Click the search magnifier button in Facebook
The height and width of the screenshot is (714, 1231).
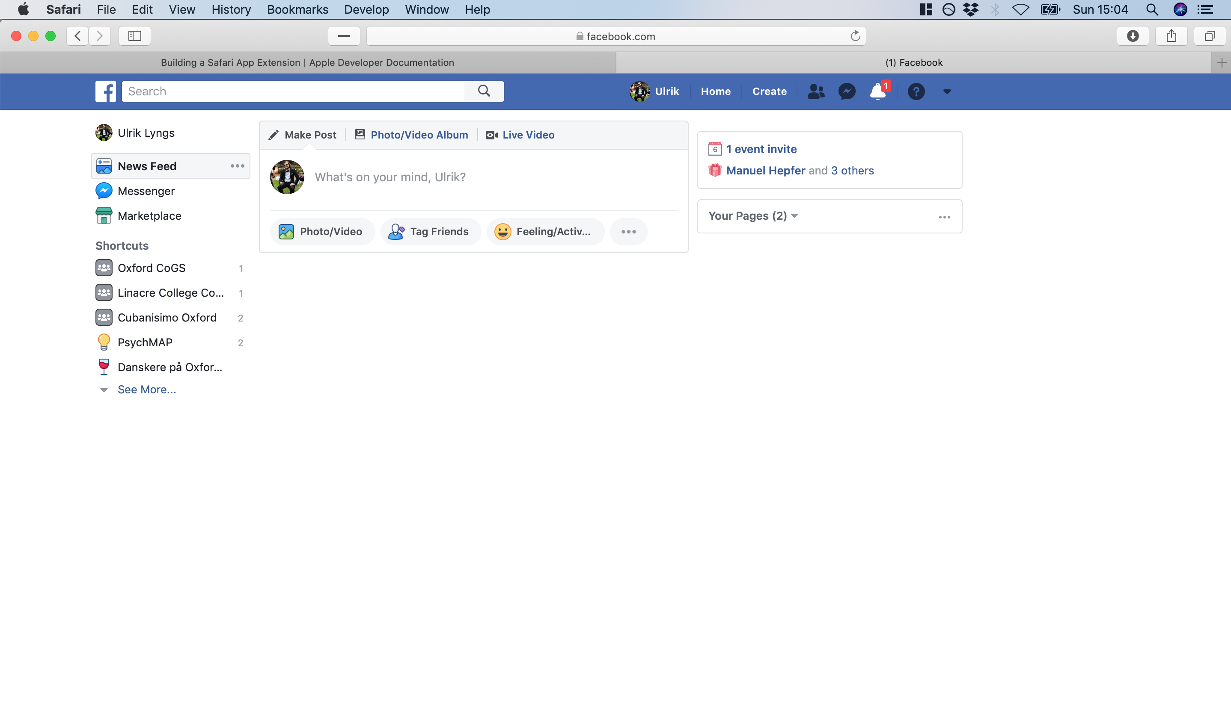[x=484, y=91]
